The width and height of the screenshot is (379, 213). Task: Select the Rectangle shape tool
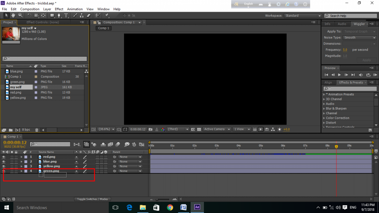pos(52,16)
